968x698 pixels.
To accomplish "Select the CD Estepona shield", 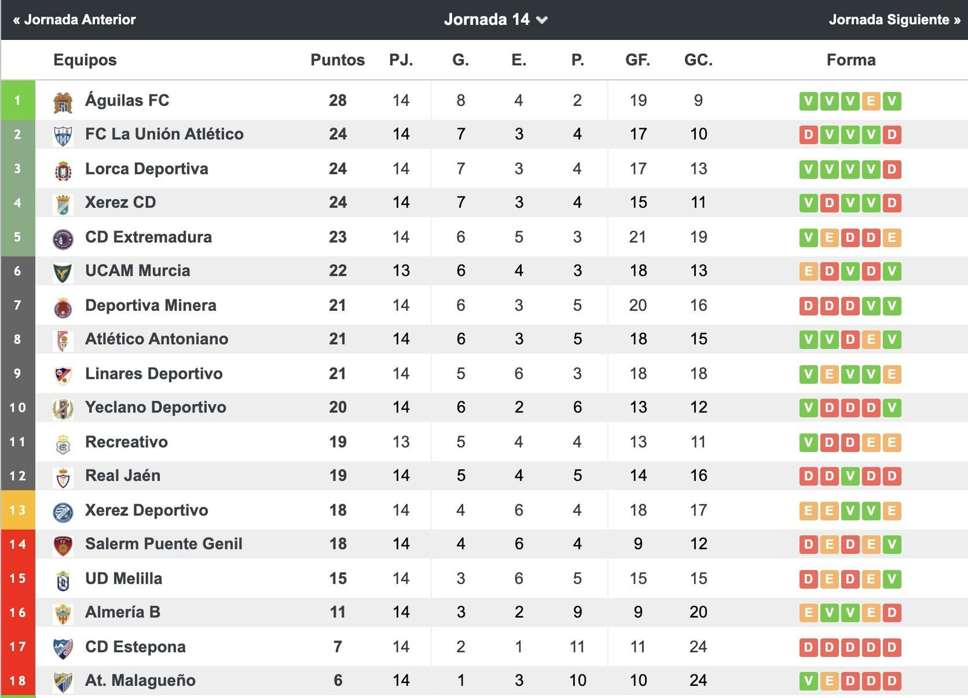I will pos(64,647).
